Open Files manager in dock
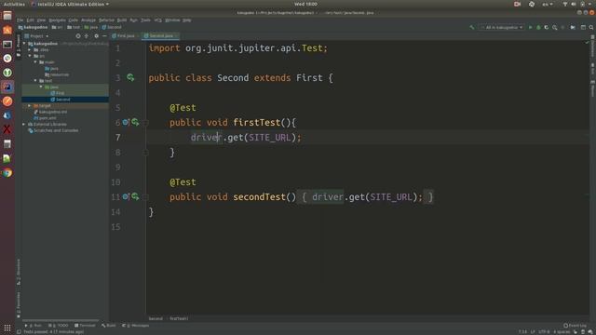This screenshot has width=596, height=335. tap(7, 16)
